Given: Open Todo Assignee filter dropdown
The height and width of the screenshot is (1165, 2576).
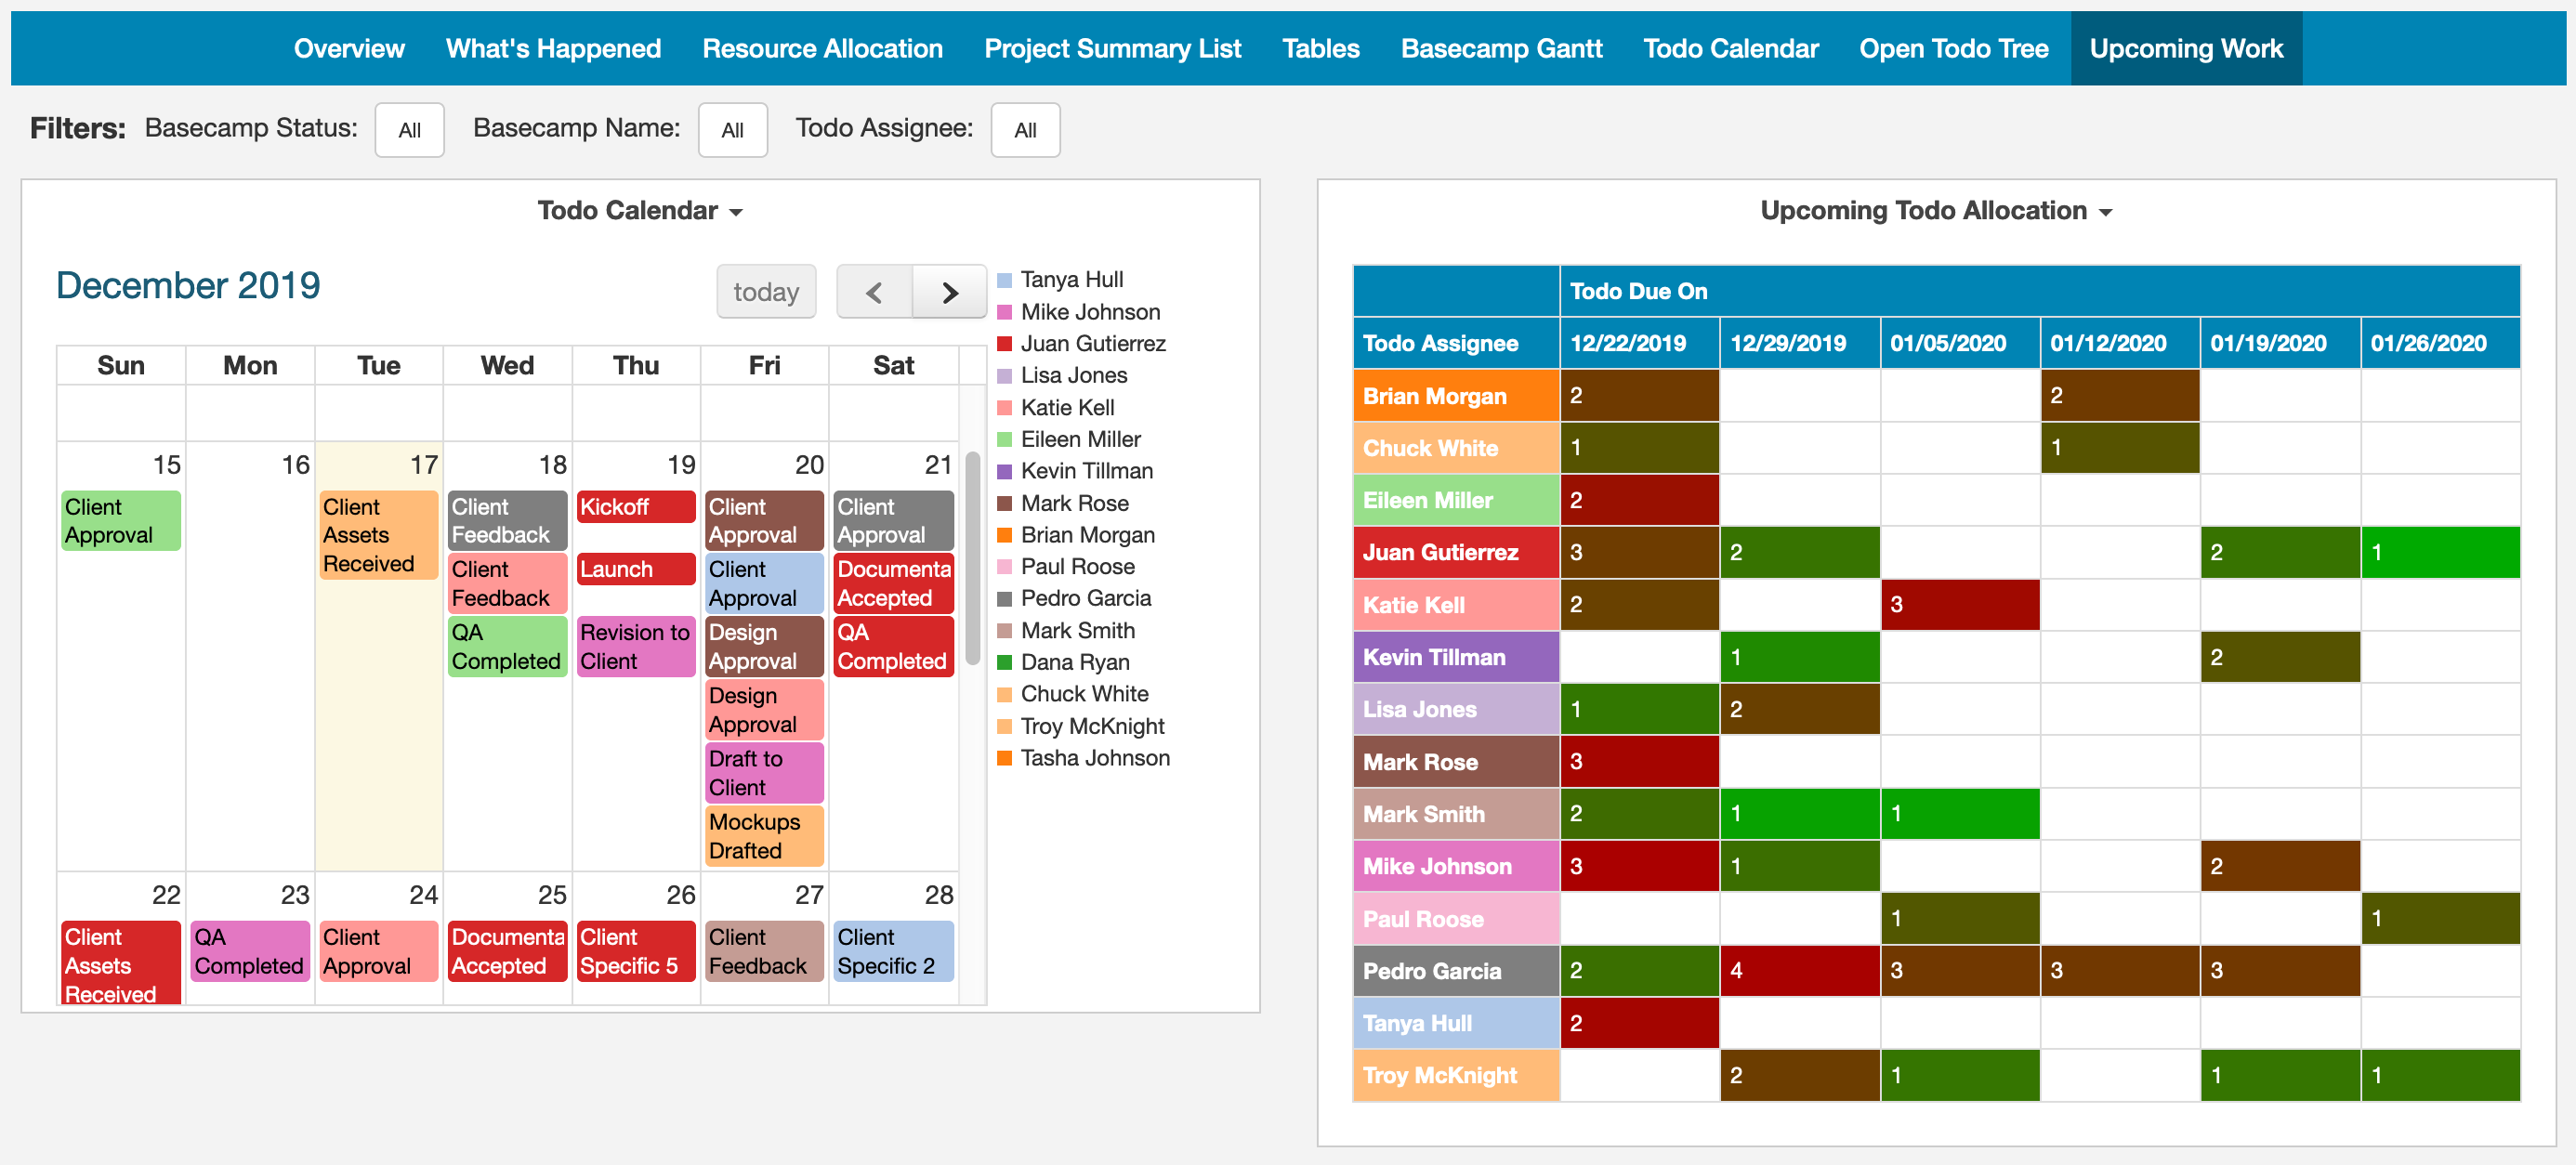Looking at the screenshot, I should pyautogui.click(x=1024, y=130).
